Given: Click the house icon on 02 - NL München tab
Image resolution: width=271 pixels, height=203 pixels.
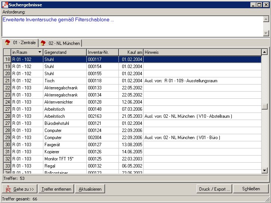Looking at the screenshot, I should (x=43, y=43).
